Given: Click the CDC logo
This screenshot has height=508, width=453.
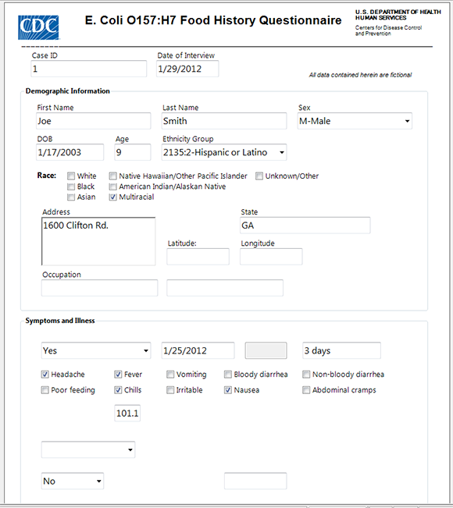Looking at the screenshot, I should coord(38,27).
